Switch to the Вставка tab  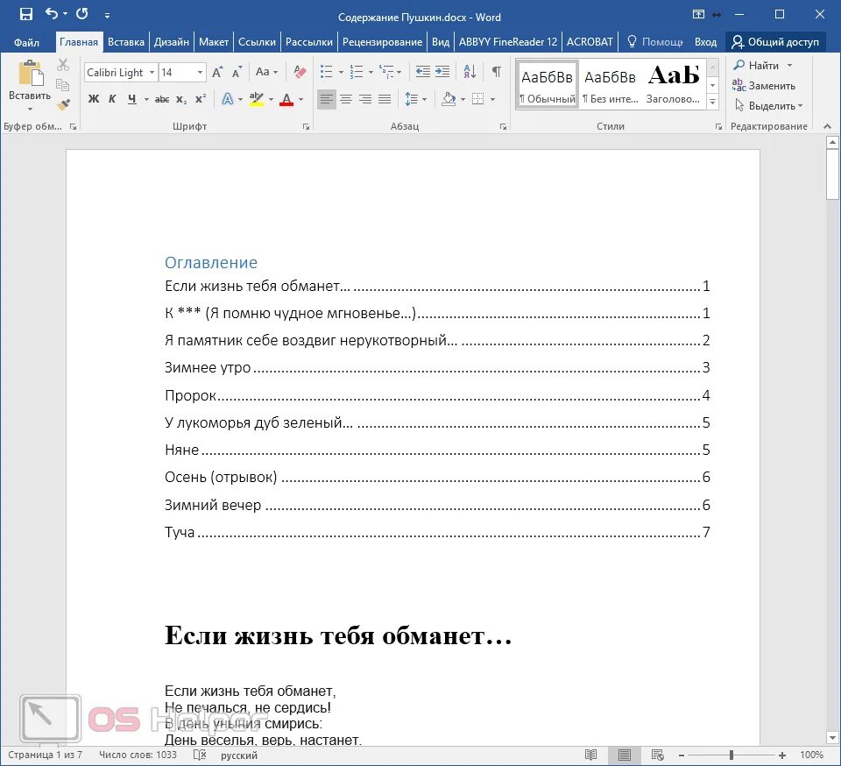pos(126,42)
